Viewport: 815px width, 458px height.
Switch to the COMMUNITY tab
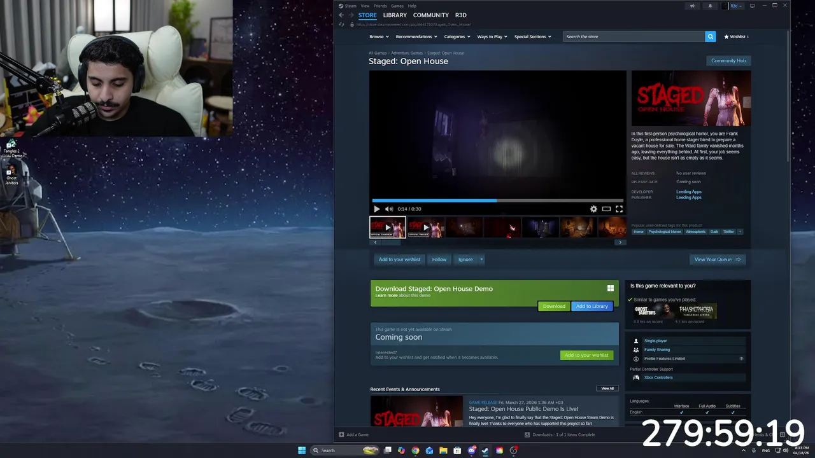[x=431, y=15]
